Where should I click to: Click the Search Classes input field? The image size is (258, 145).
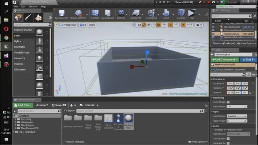pos(33,25)
